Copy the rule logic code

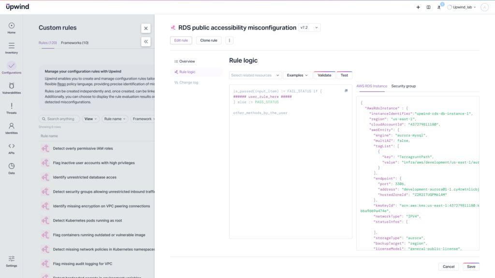click(346, 91)
